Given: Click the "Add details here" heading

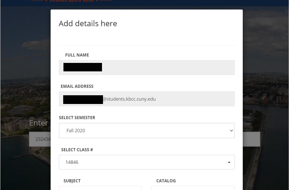Looking at the screenshot, I should click(x=88, y=23).
